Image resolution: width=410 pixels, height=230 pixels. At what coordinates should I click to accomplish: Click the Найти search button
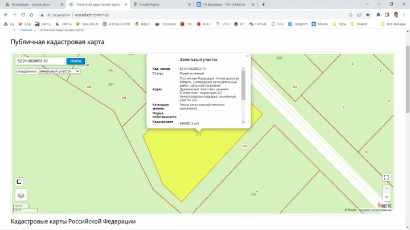(76, 61)
